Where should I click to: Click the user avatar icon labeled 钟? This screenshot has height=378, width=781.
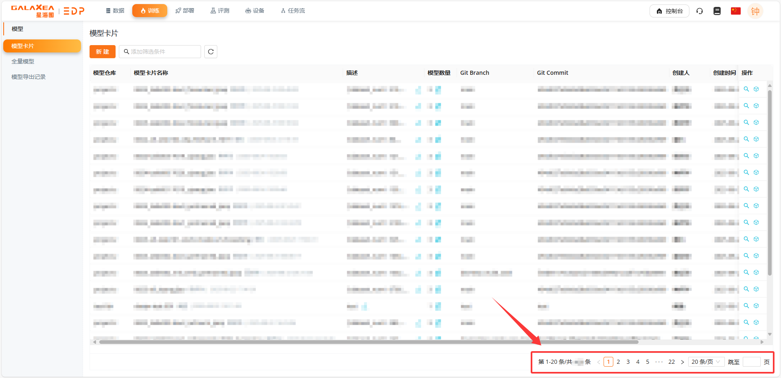point(755,11)
